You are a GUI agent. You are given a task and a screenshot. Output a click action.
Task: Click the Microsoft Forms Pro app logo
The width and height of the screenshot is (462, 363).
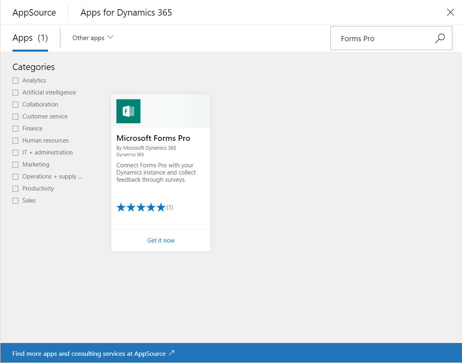coord(128,111)
